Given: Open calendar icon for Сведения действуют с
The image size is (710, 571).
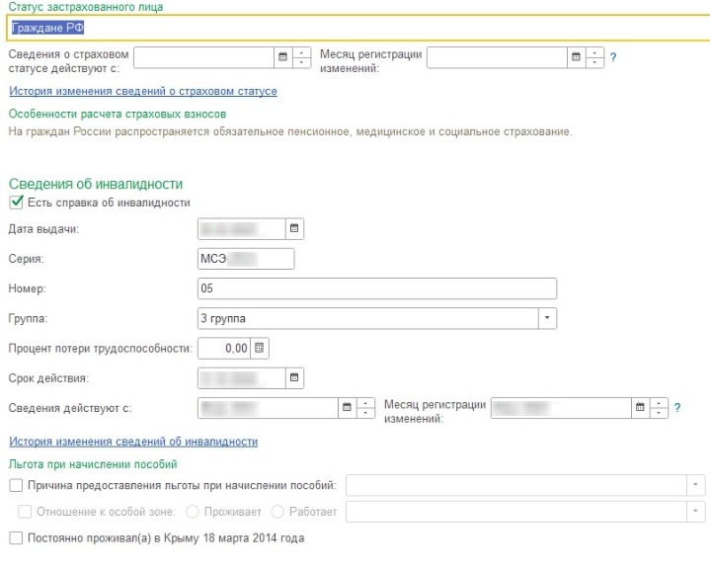Looking at the screenshot, I should pos(347,407).
